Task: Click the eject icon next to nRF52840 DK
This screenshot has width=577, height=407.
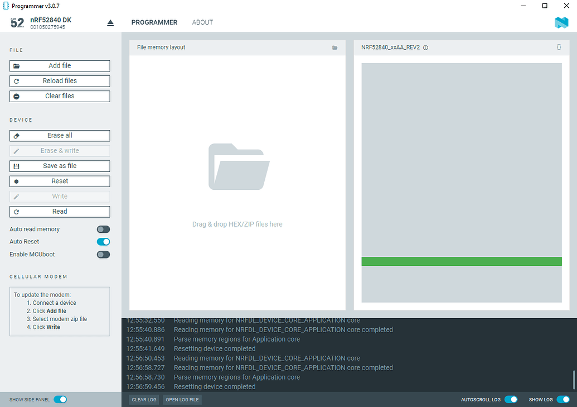Action: (x=110, y=22)
